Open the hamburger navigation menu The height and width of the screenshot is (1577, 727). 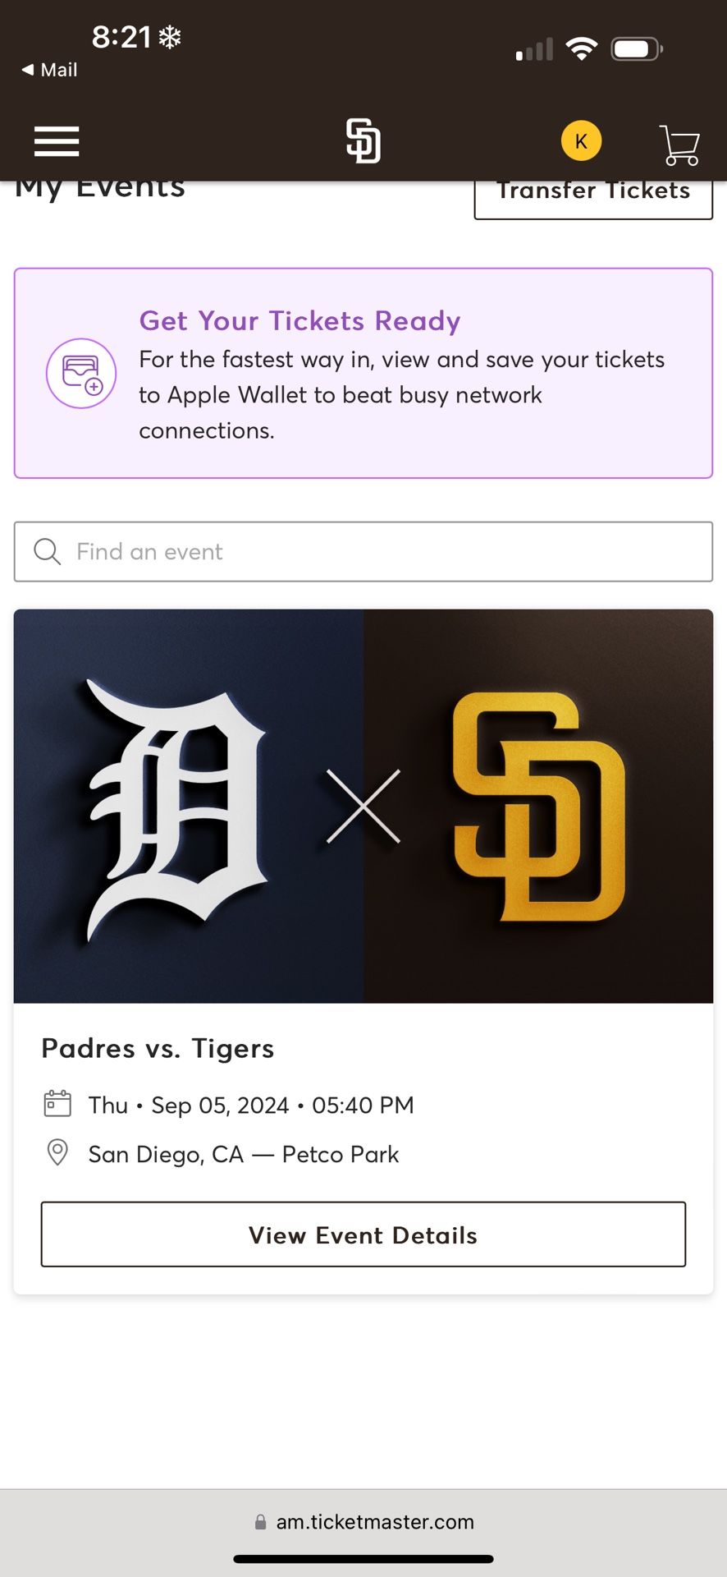pos(57,141)
